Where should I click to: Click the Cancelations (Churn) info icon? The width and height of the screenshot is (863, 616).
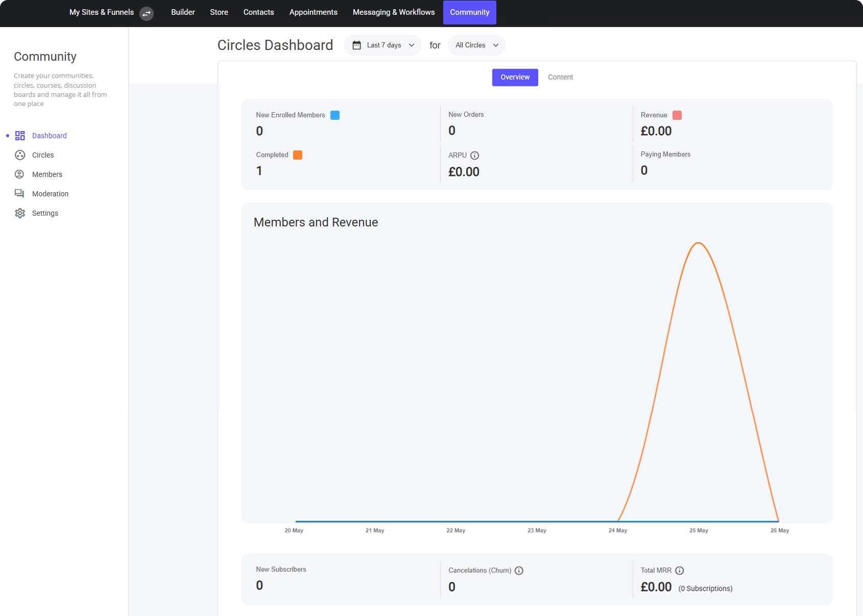pyautogui.click(x=519, y=571)
